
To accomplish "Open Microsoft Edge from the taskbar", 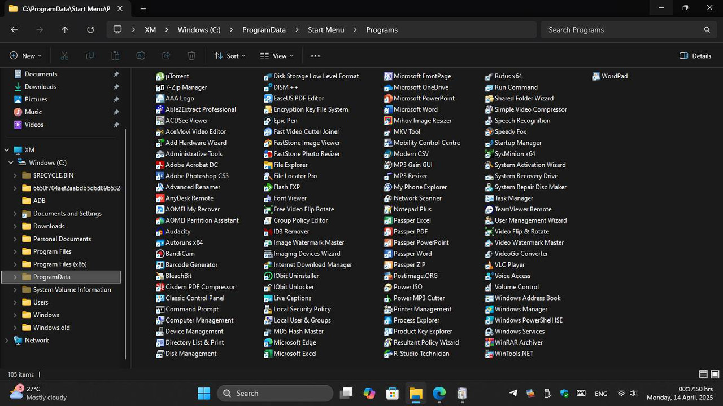I will pyautogui.click(x=439, y=393).
